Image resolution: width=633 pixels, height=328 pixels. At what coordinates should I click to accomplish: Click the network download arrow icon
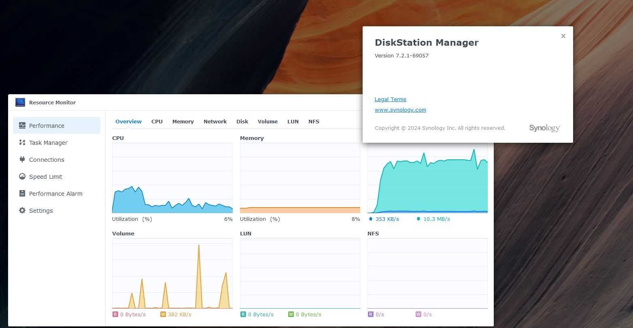[x=418, y=219]
